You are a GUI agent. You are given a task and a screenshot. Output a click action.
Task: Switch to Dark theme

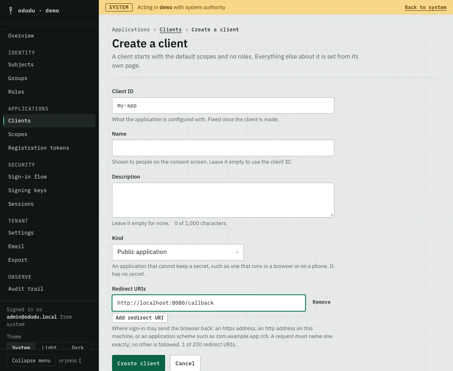click(x=78, y=346)
